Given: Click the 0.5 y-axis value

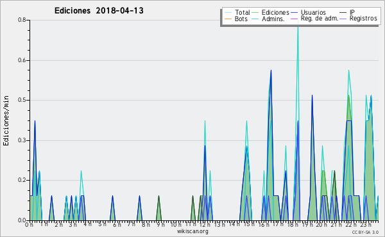Looking at the screenshot, I should click(x=22, y=100).
